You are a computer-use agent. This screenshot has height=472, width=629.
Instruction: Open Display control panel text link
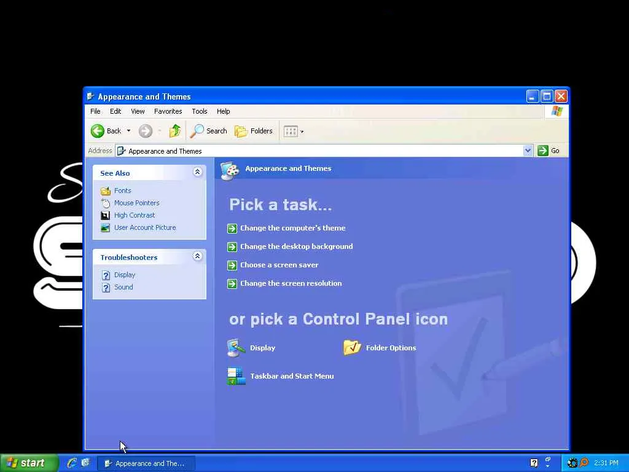[263, 348]
